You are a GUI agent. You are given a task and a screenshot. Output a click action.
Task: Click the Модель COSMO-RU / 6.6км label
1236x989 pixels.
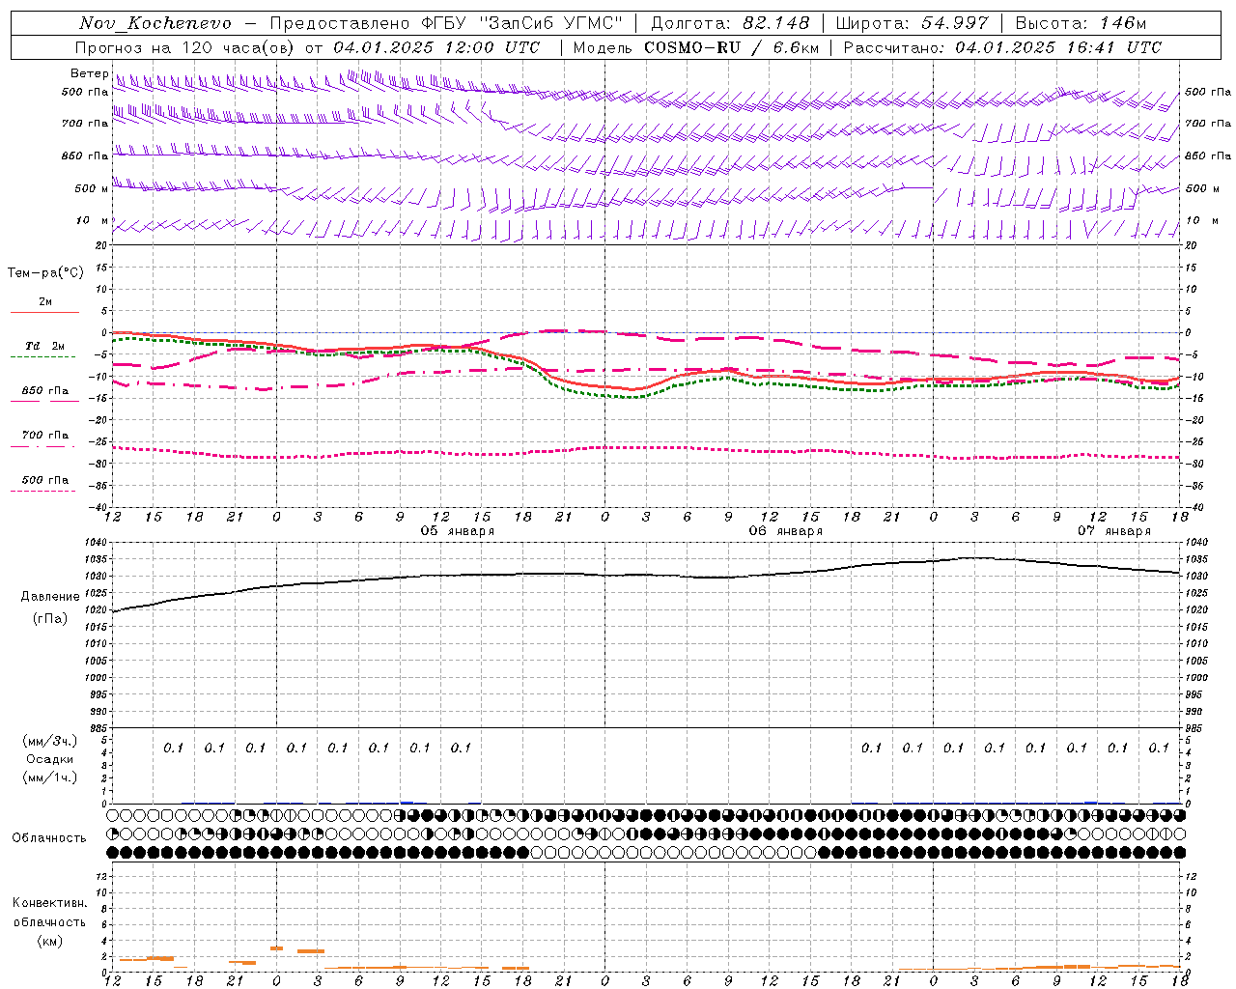click(695, 47)
